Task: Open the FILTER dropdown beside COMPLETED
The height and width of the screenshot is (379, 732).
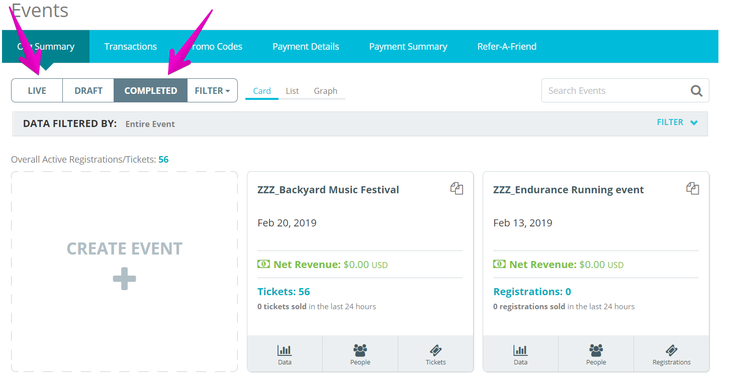Action: (212, 91)
